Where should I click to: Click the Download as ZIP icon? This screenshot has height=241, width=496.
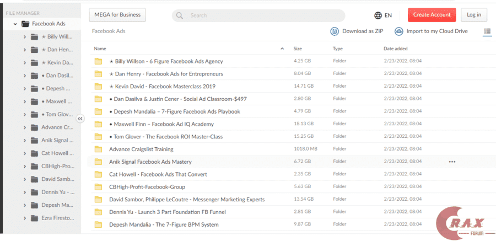(x=335, y=31)
